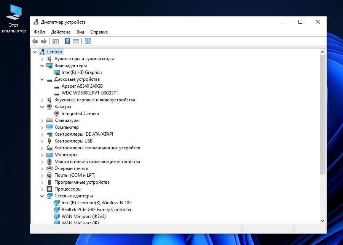Maximize the Диспетчер устройств window
The width and height of the screenshot is (343, 245).
300,22
